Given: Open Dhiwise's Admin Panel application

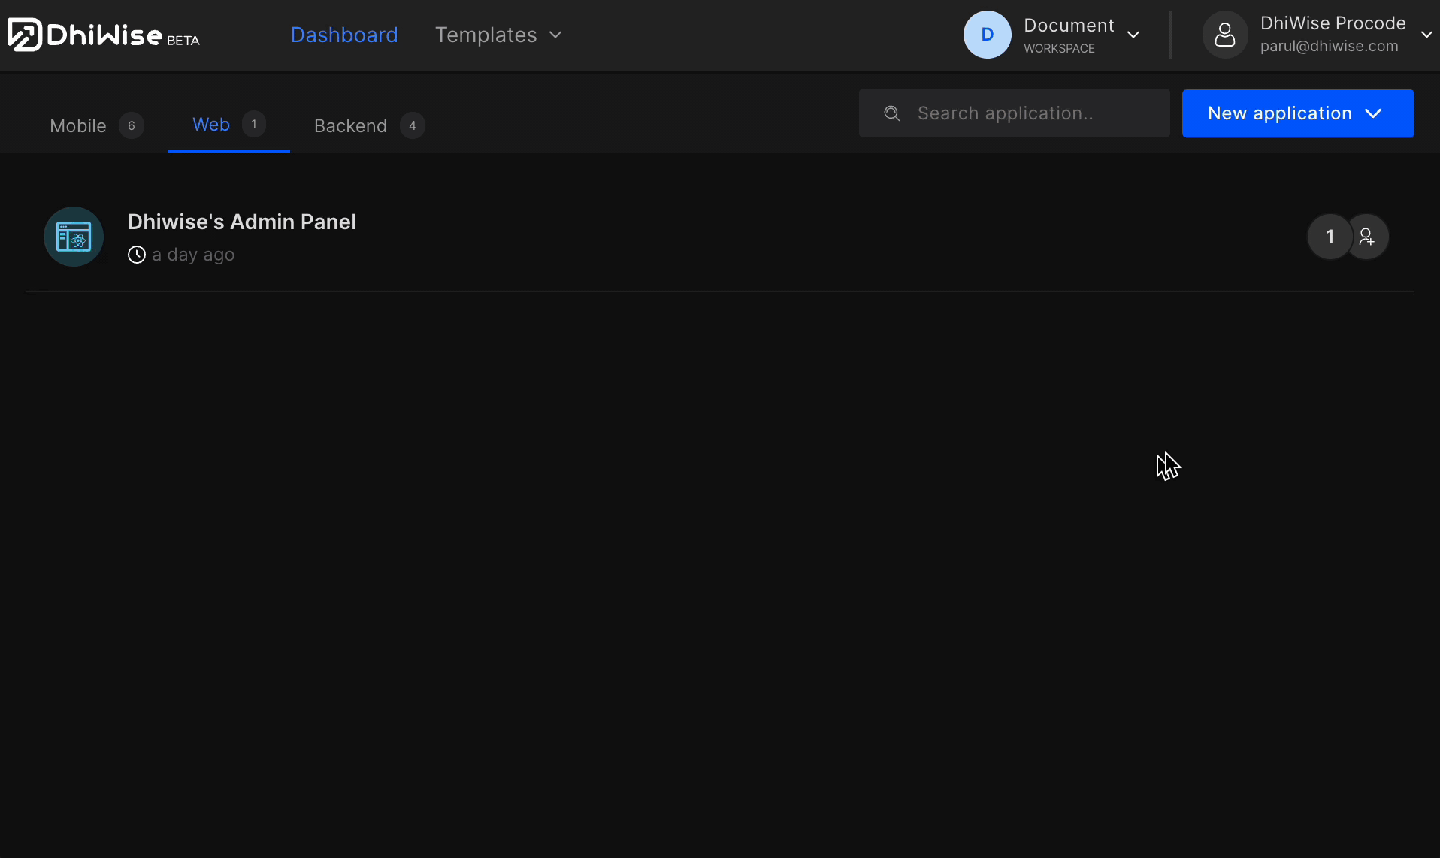Looking at the screenshot, I should click(242, 222).
